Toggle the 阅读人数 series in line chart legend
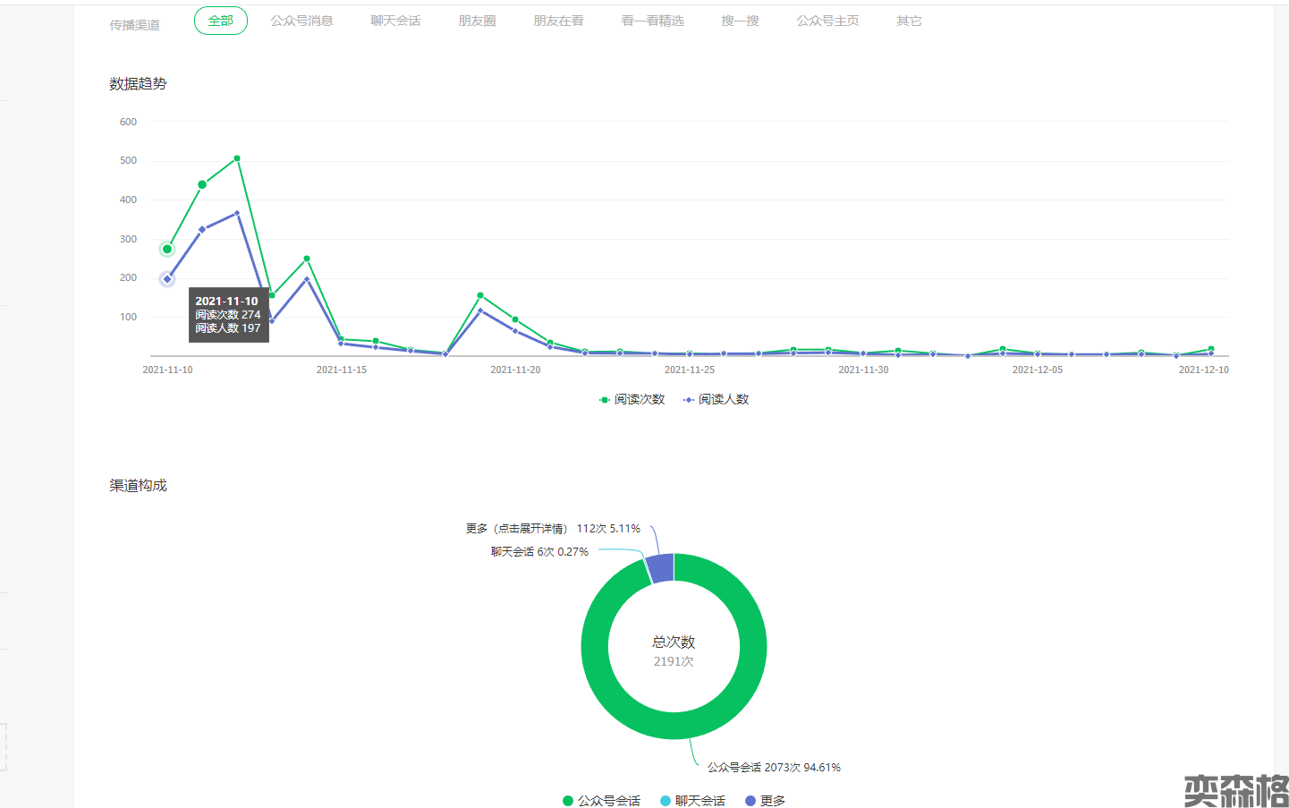The width and height of the screenshot is (1289, 808). pyautogui.click(x=717, y=399)
